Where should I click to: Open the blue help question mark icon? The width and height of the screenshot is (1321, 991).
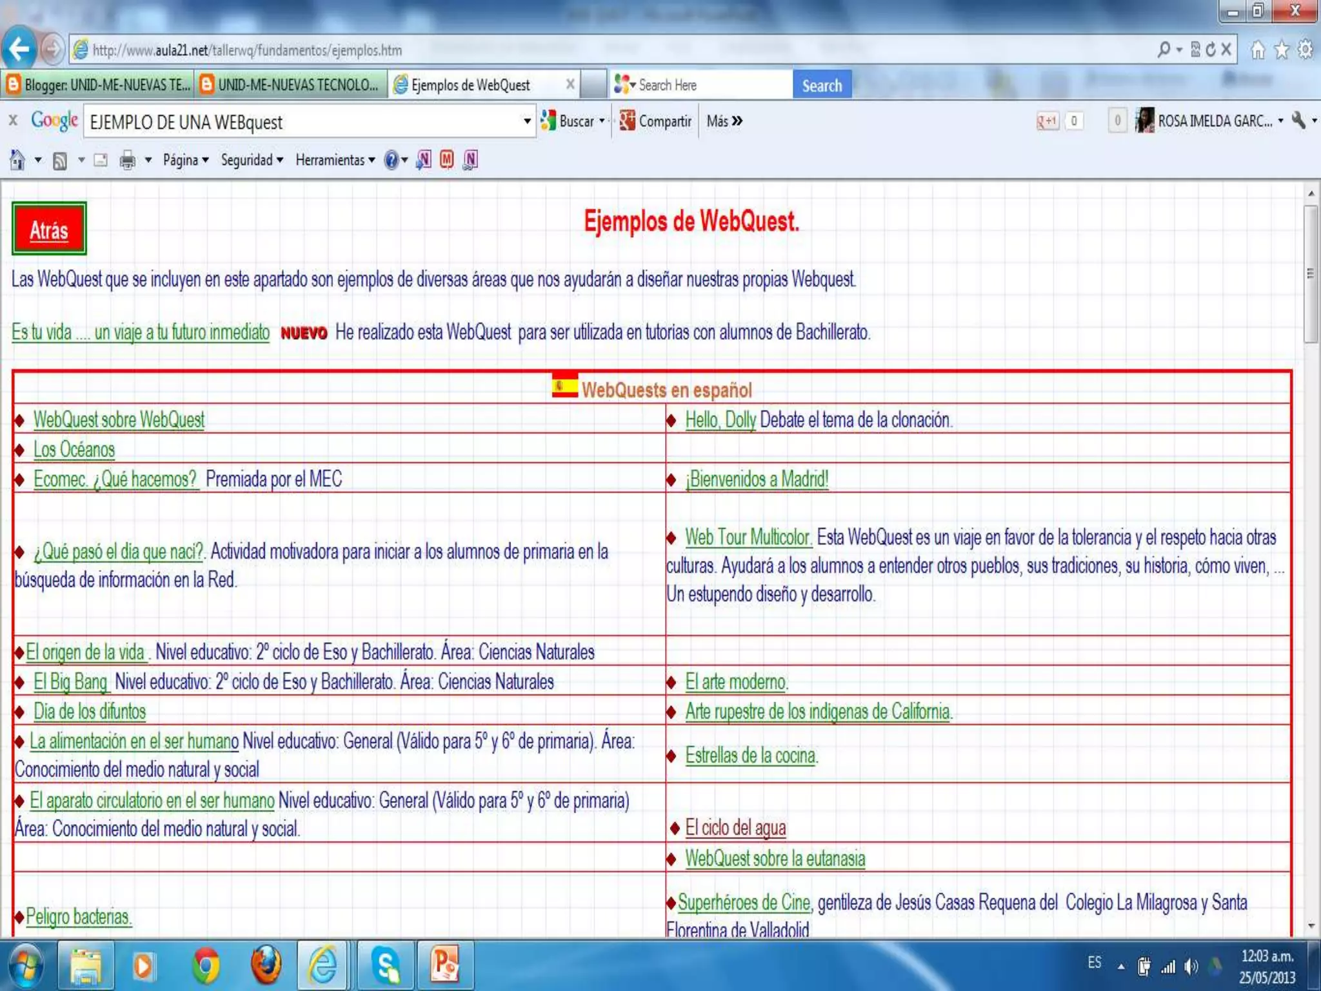tap(391, 160)
